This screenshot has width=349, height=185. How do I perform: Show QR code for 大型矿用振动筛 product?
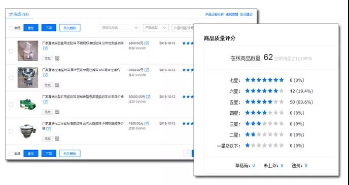[x=57, y=112]
